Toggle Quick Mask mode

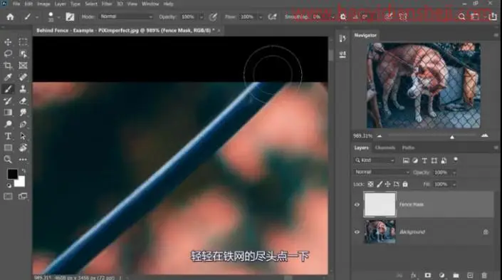point(8,196)
